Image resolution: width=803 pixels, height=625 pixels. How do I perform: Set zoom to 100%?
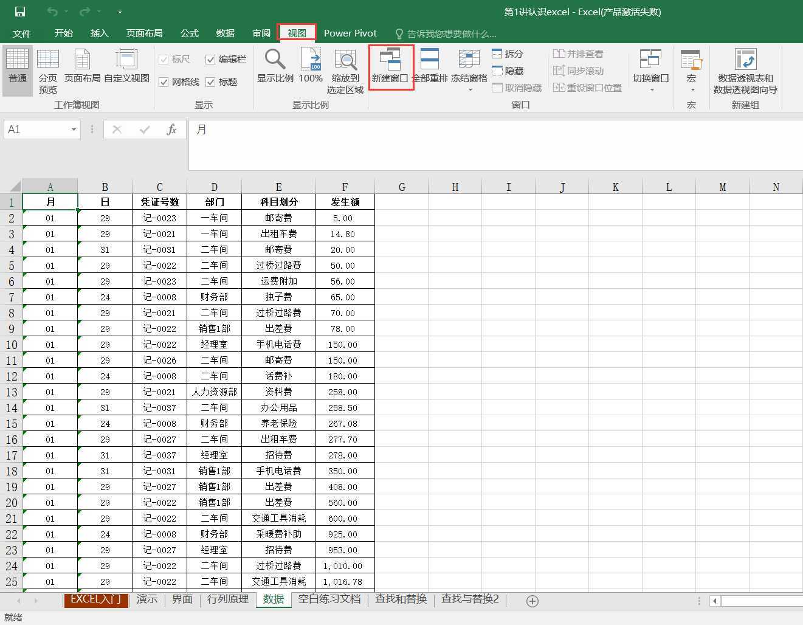click(311, 66)
